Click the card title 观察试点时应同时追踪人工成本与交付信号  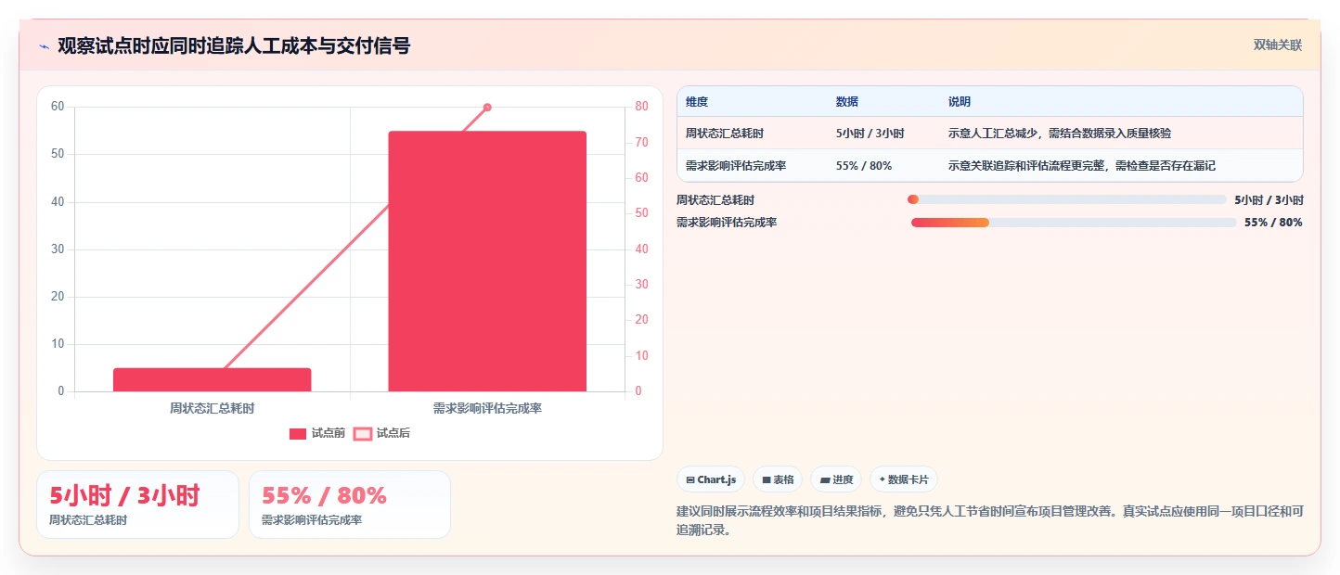pos(234,46)
